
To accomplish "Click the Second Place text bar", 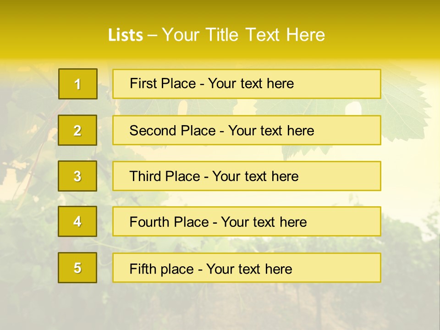I will point(247,130).
